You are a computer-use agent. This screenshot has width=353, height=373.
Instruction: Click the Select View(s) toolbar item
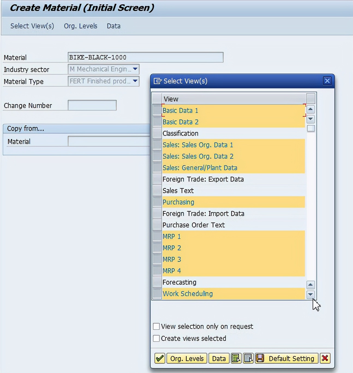coord(32,26)
